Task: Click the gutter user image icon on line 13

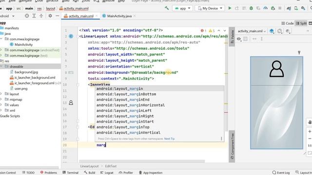Action: [71, 103]
